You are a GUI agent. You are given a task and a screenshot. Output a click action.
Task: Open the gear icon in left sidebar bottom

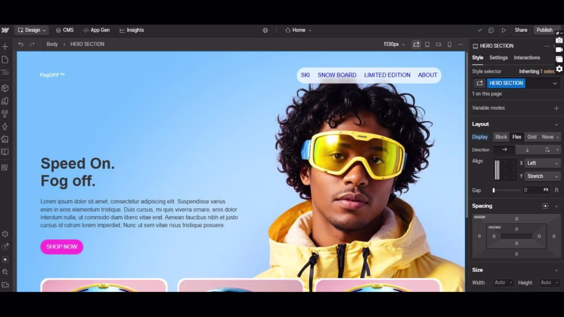tap(5, 234)
